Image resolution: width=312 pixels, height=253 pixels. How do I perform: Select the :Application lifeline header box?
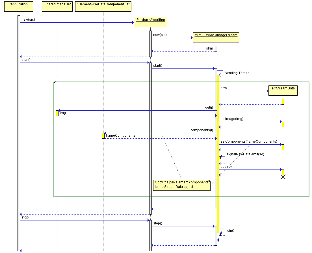coord(19,7)
